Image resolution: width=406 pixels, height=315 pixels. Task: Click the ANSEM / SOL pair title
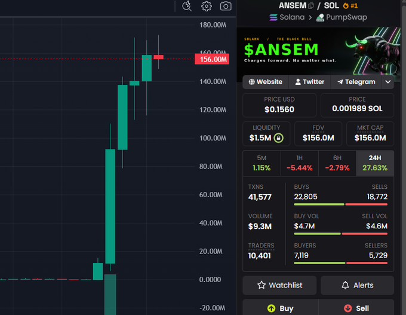309,5
